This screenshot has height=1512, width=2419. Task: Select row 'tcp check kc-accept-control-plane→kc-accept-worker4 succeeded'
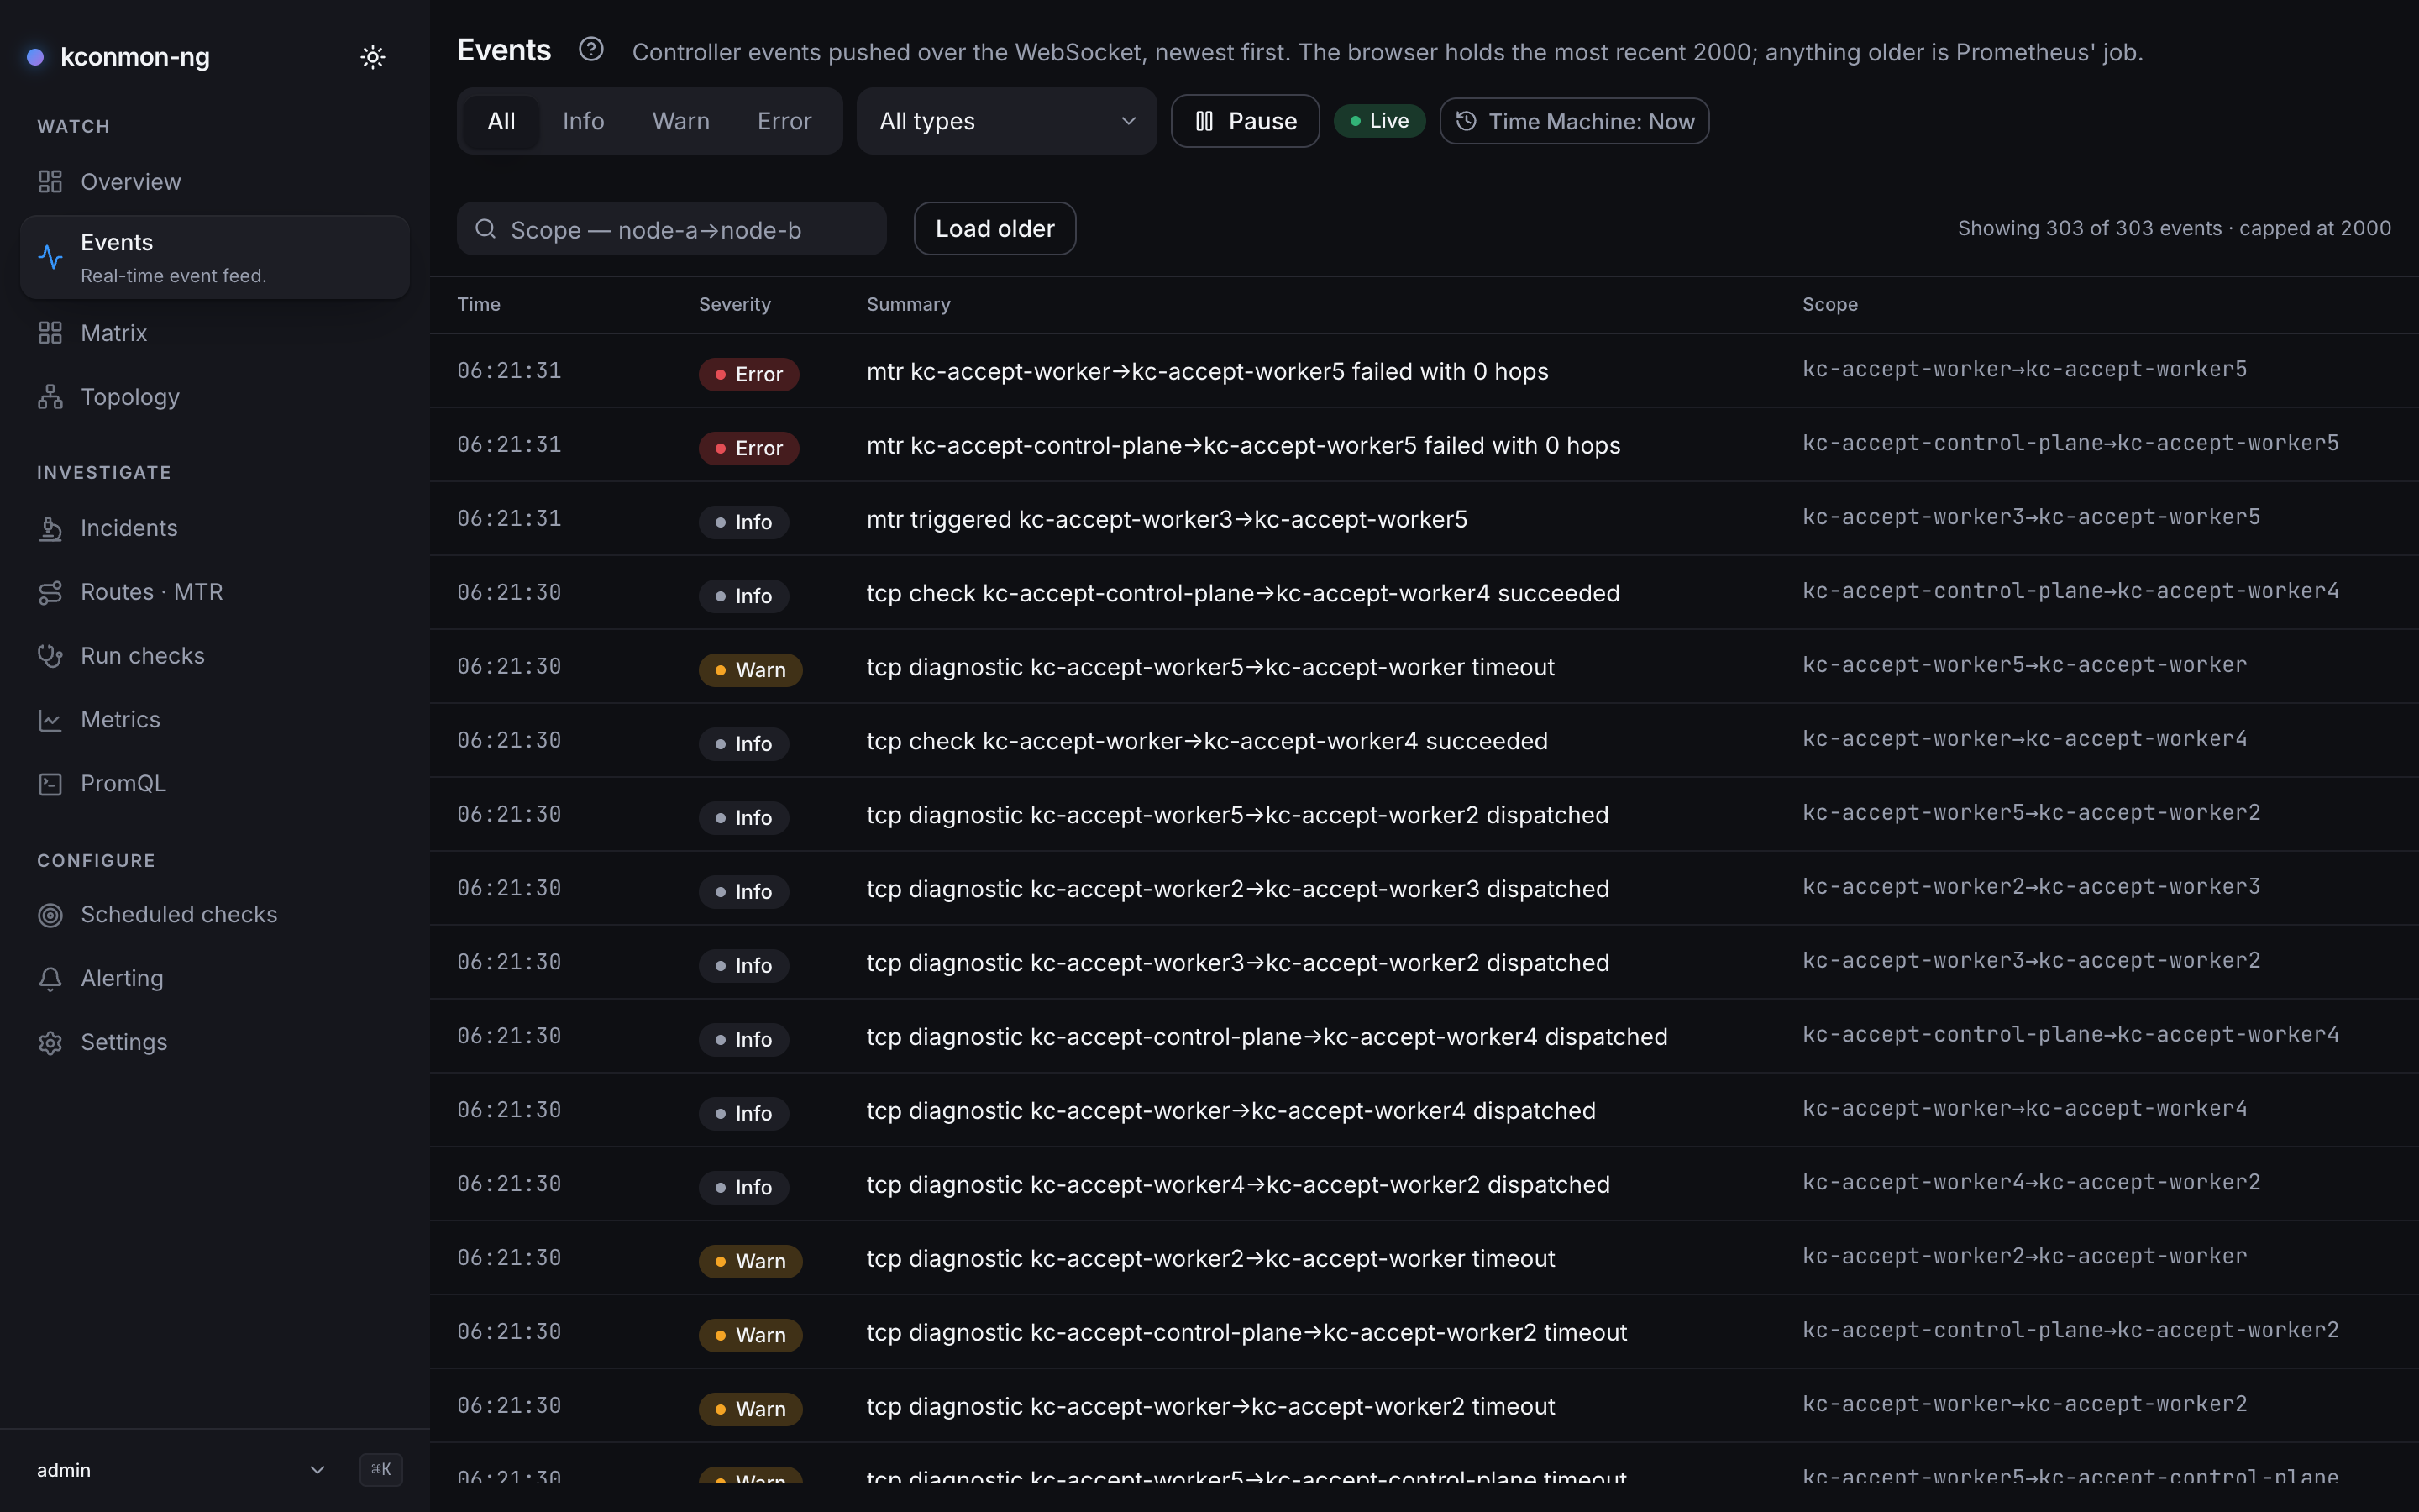pos(1425,593)
